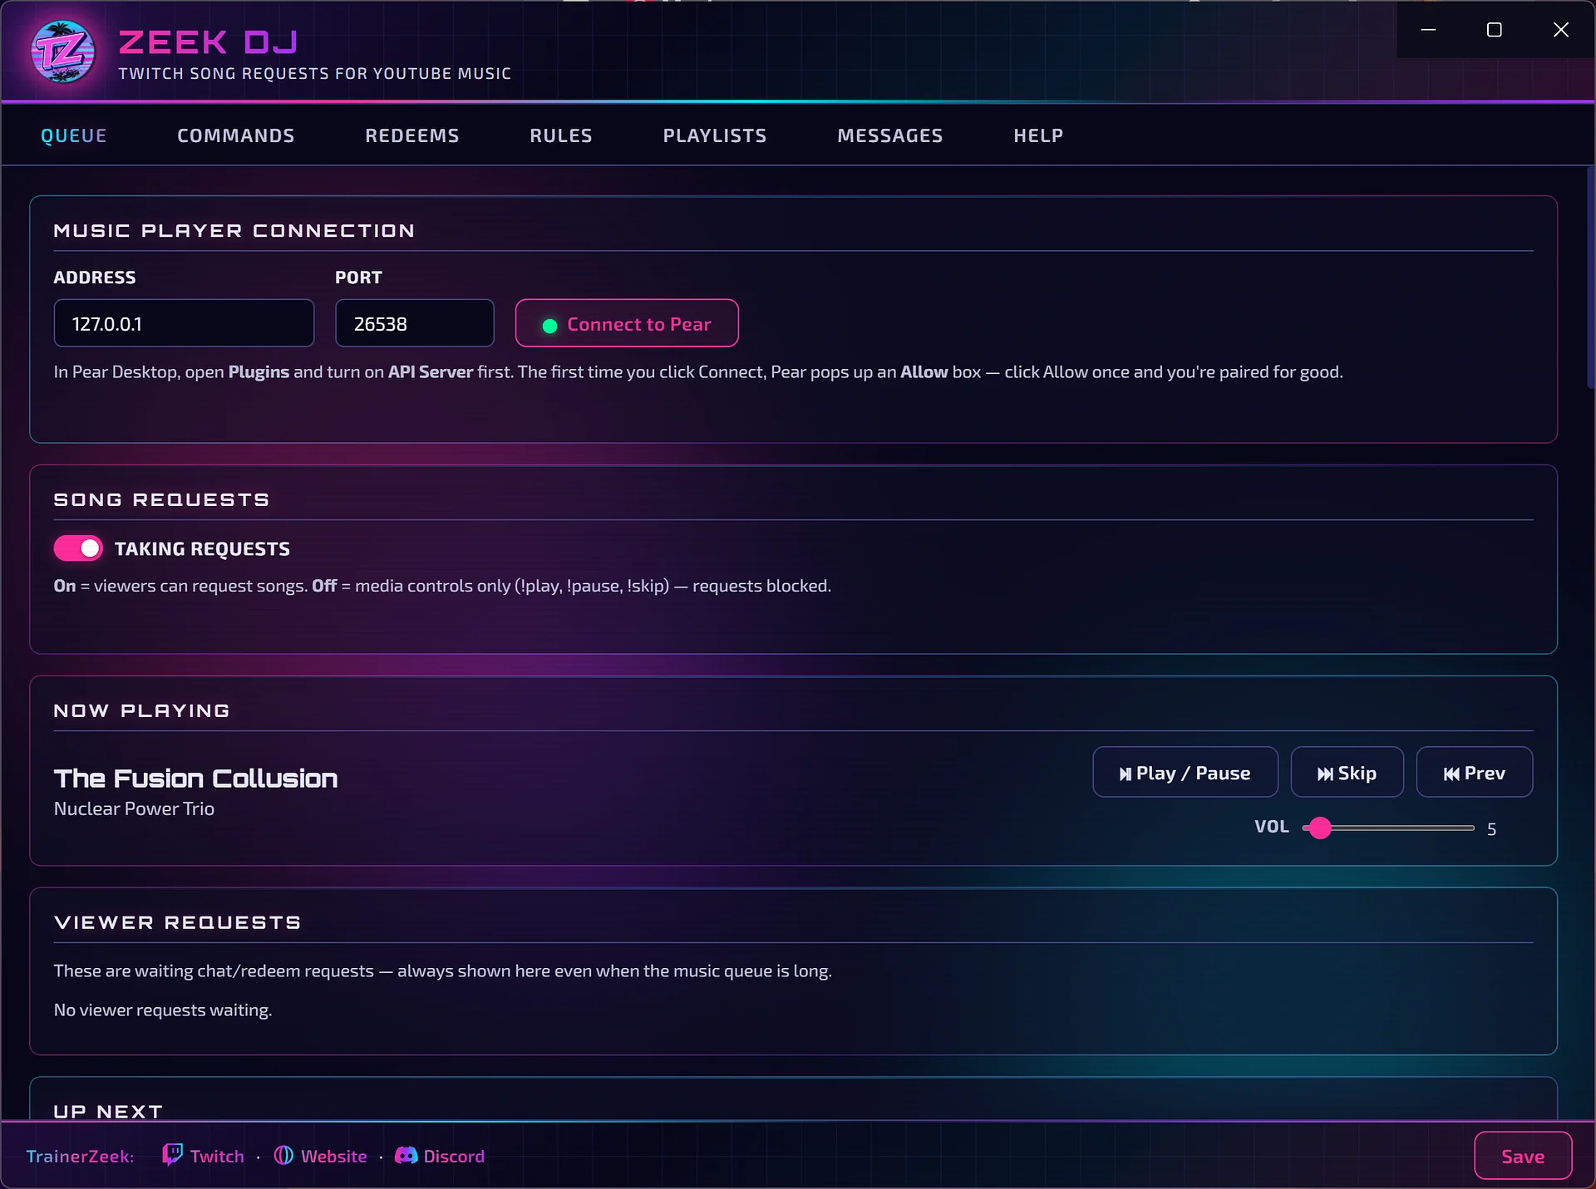Click the Zeek DJ logo icon
Viewport: 1596px width, 1189px height.
(x=63, y=52)
